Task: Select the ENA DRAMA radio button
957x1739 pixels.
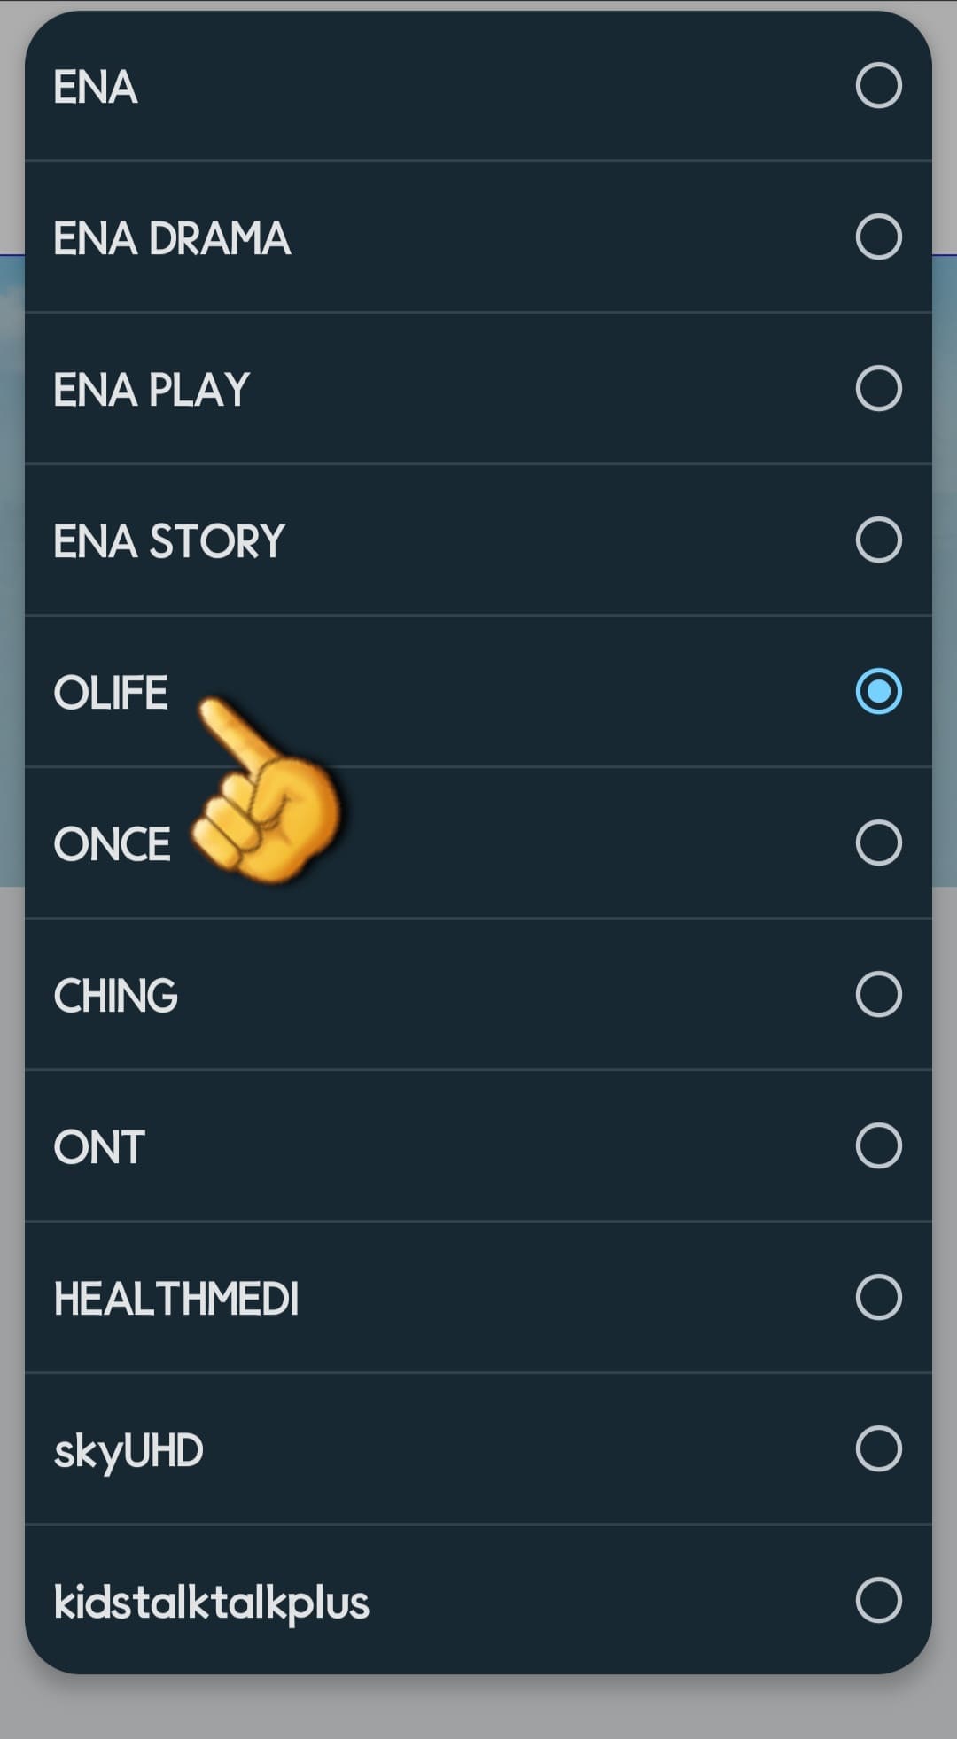Action: click(x=876, y=237)
